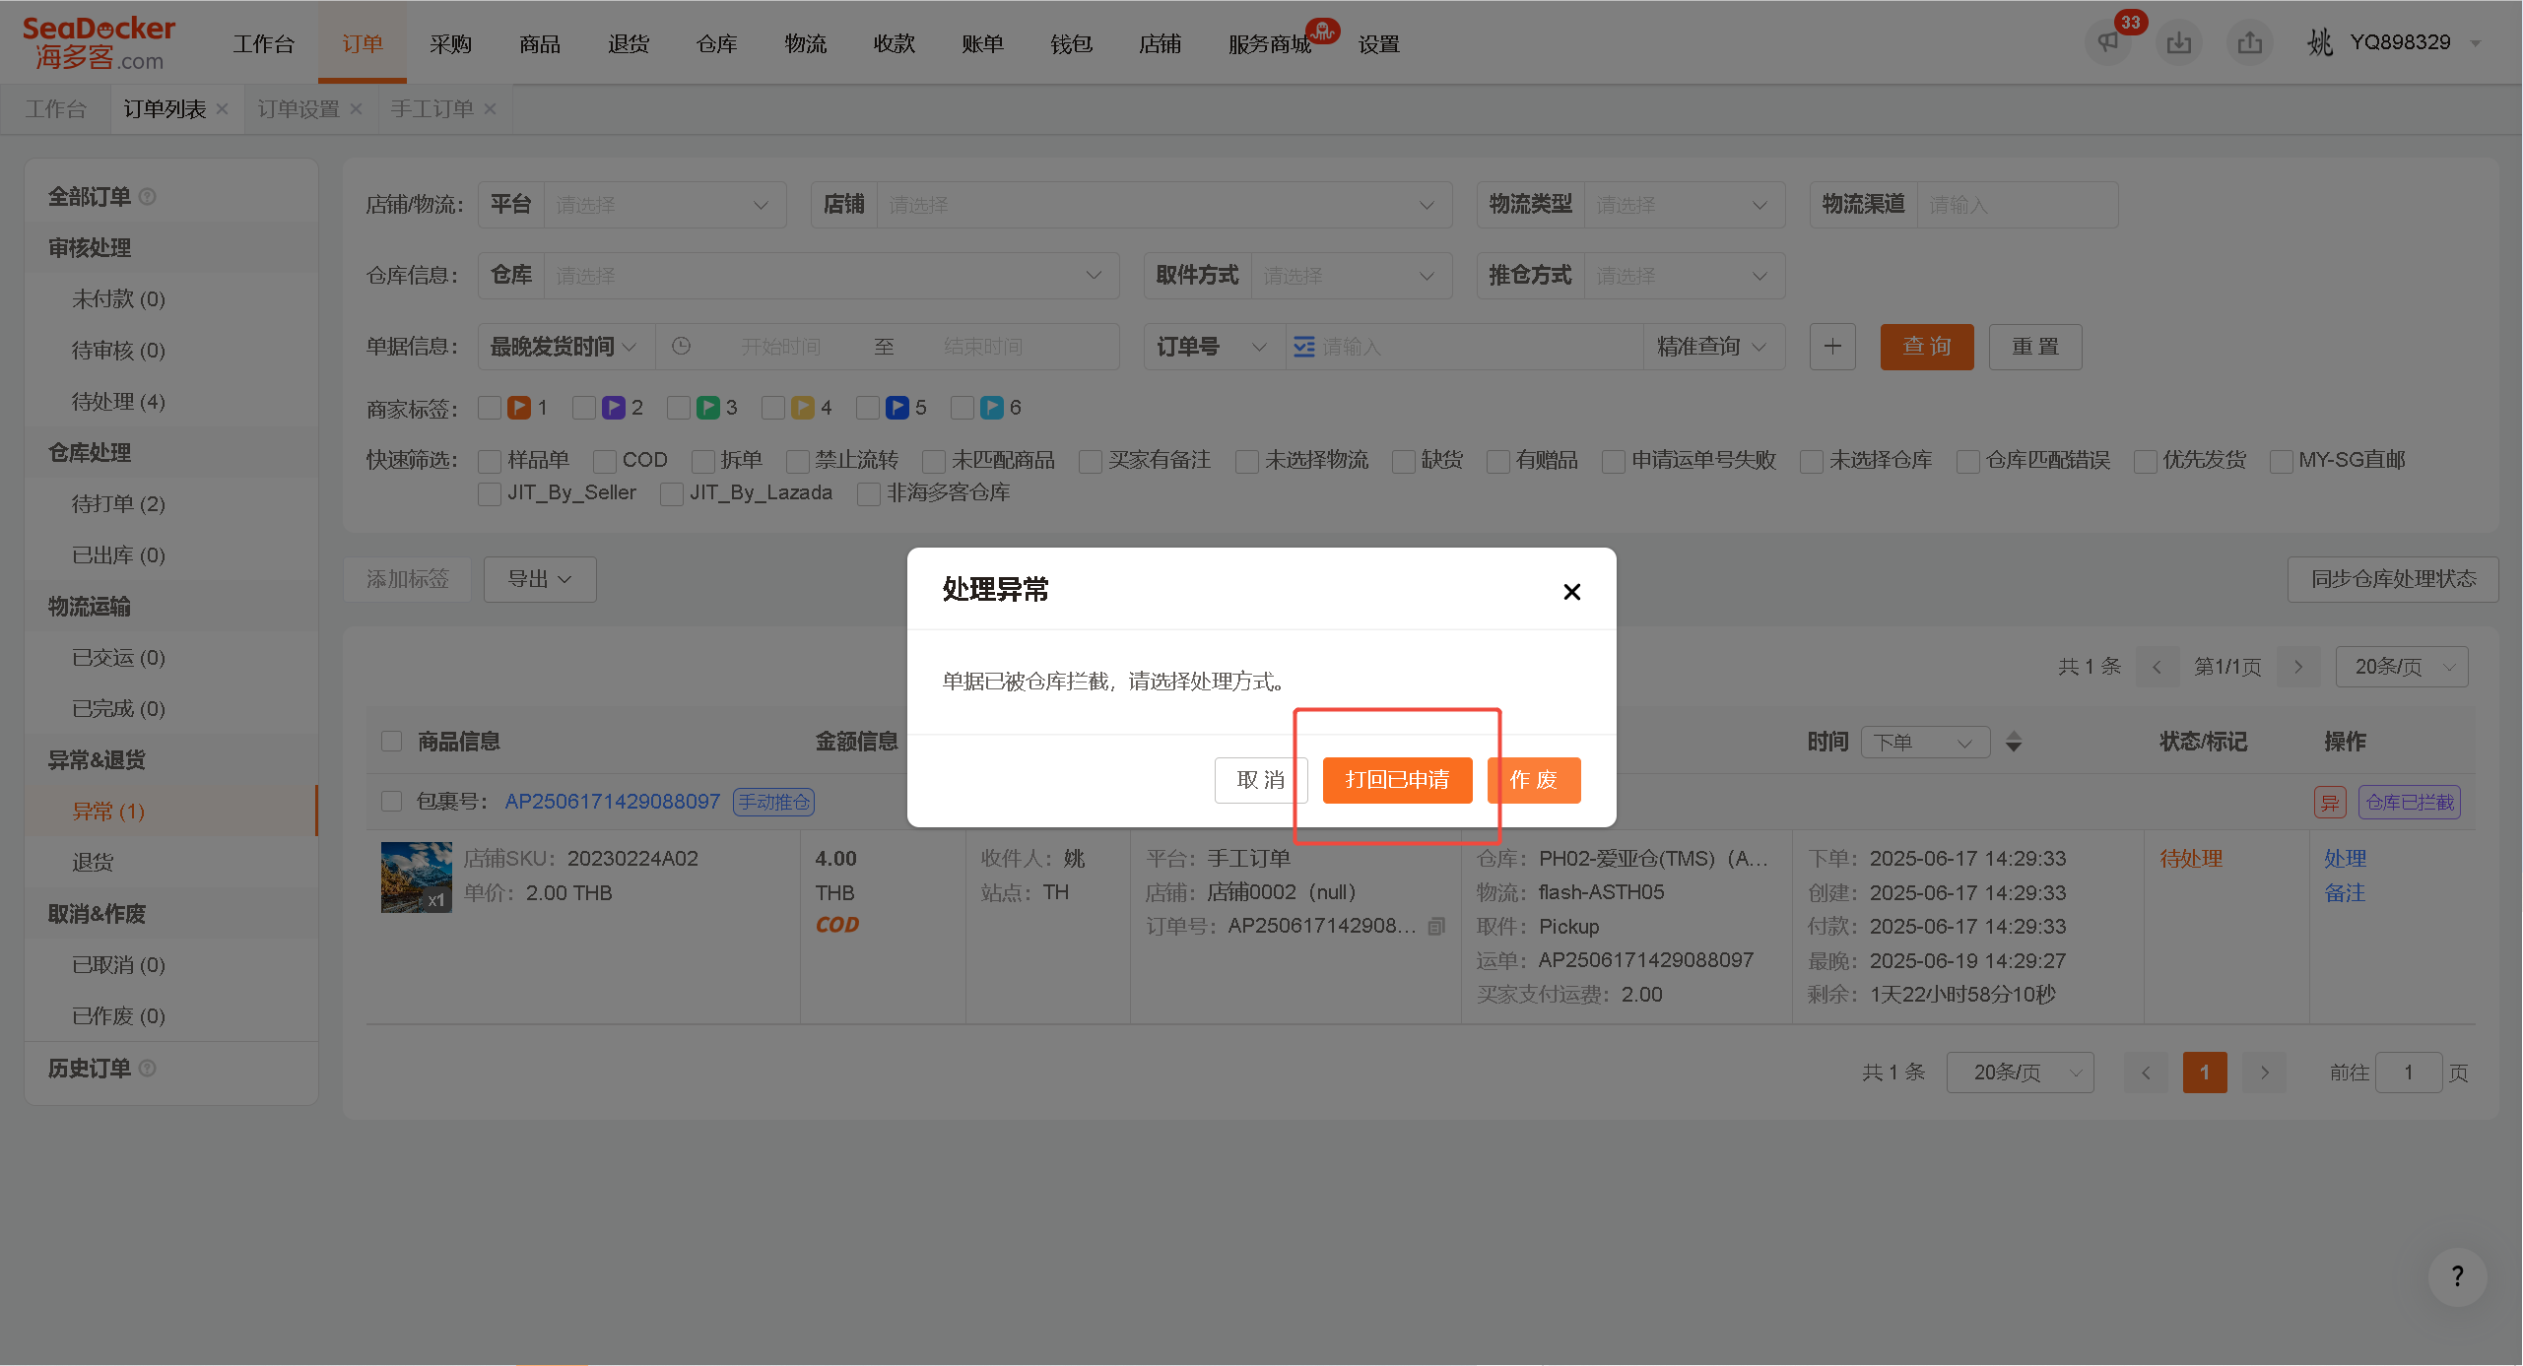Click 打回已申请 button
Viewport: 2523px width, 1366px height.
pyautogui.click(x=1397, y=780)
